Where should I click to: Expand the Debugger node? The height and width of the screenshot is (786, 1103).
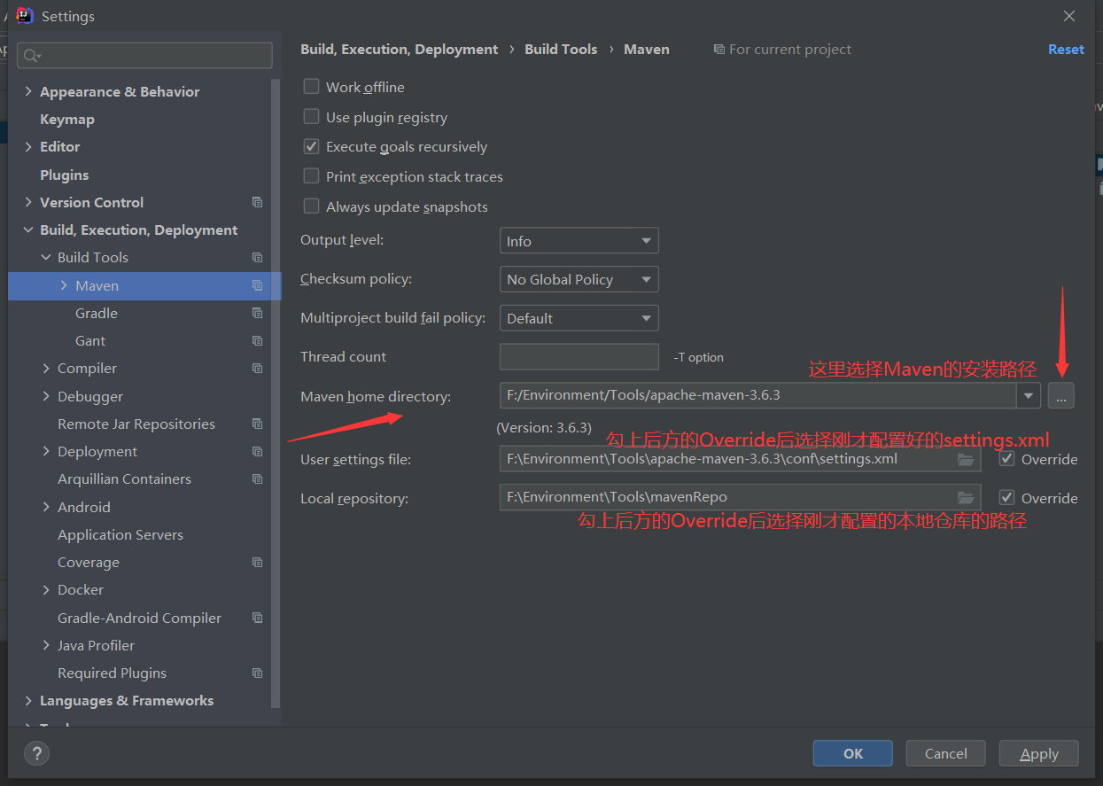tap(46, 396)
